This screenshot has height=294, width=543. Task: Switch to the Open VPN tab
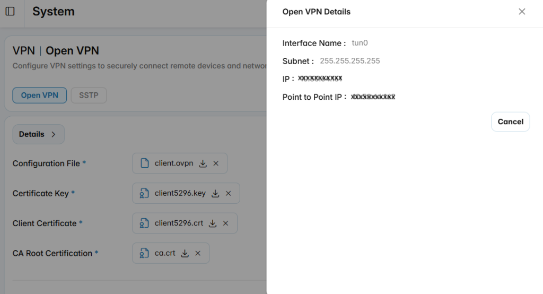(39, 96)
